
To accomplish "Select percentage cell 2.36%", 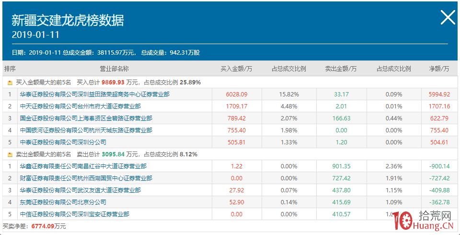I will [x=394, y=166].
